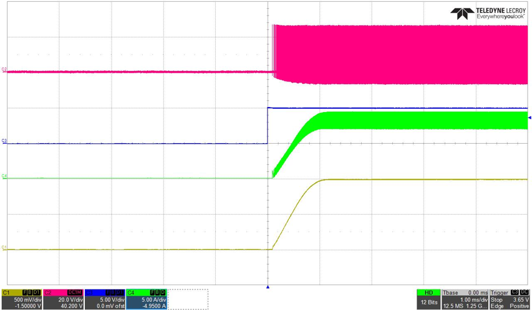Click the '3.65 V' trigger level value
532x310 pixels.
coord(522,300)
